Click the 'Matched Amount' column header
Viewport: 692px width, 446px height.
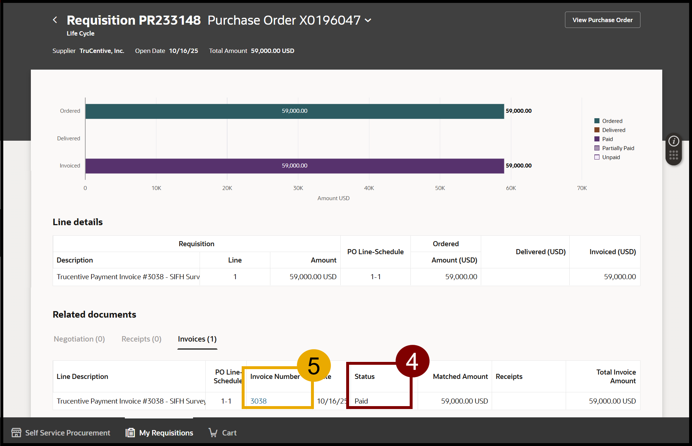click(460, 376)
